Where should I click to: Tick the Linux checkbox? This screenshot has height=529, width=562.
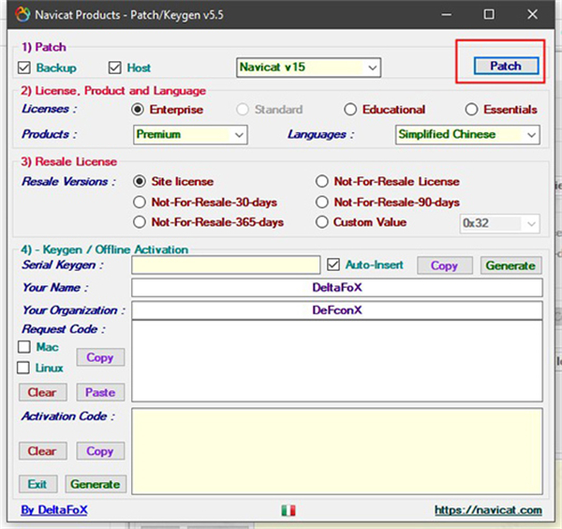(25, 368)
